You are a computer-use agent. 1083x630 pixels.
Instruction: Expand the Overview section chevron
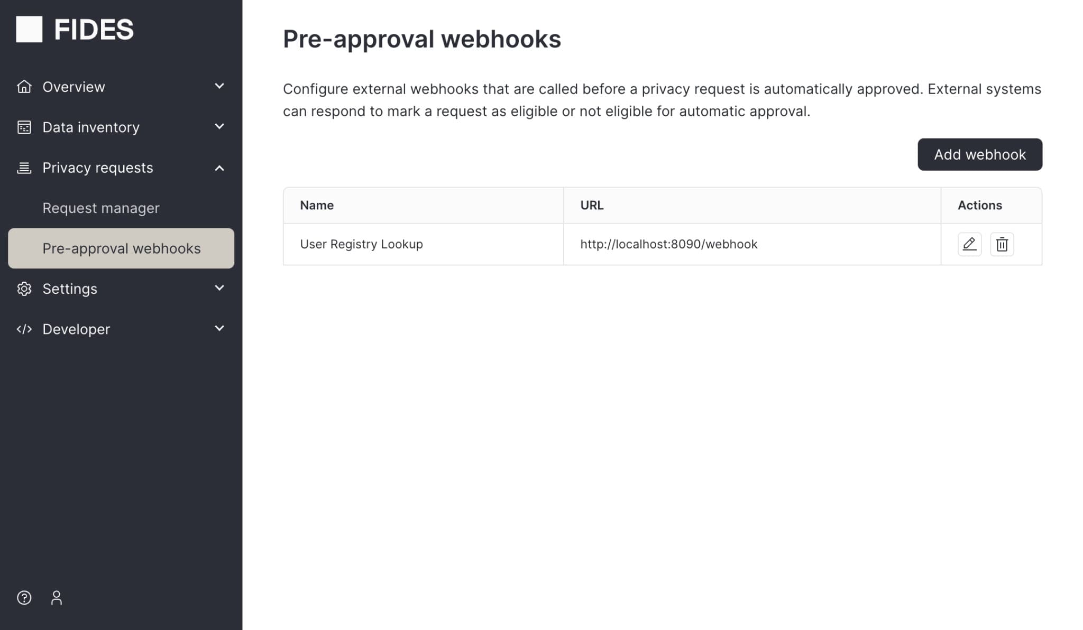point(219,86)
